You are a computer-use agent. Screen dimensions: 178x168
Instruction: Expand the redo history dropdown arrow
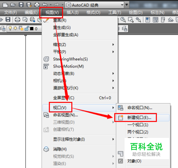tap(63, 5)
